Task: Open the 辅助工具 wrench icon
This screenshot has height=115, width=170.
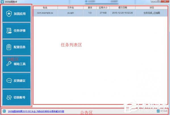Action: tap(9, 63)
